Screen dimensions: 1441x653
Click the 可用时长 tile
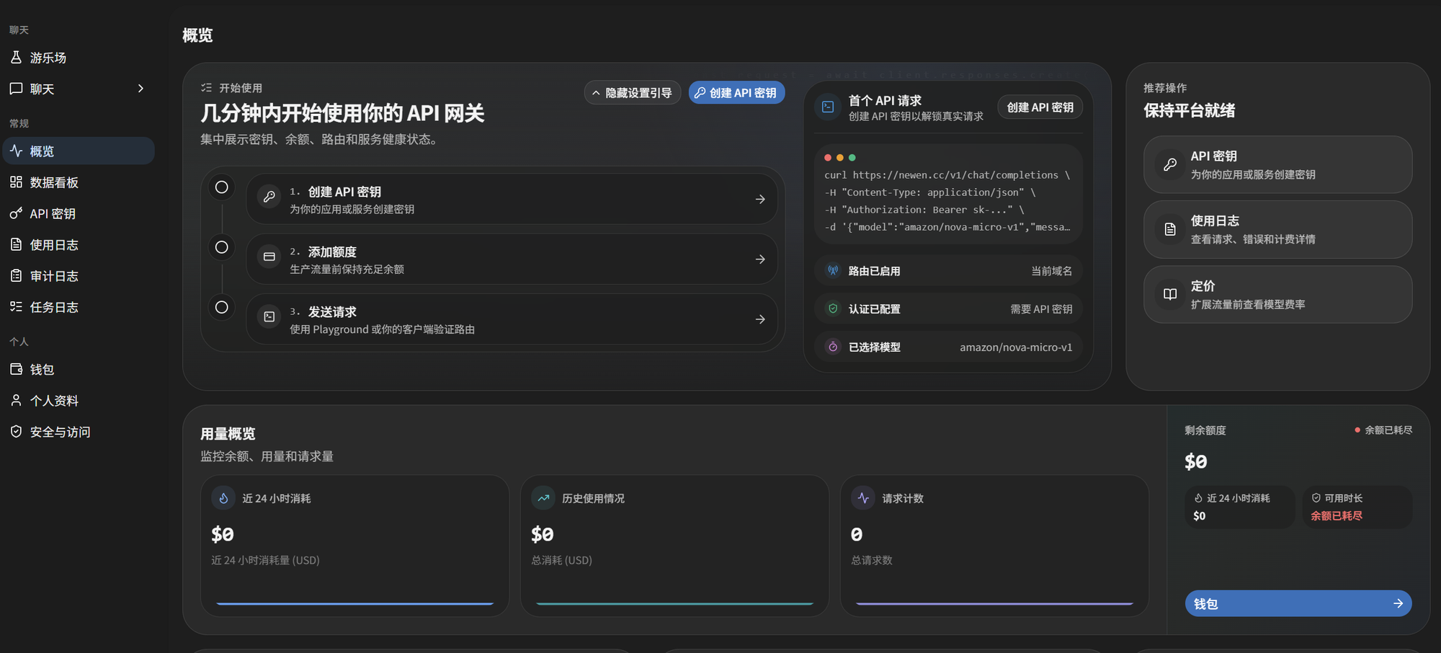click(x=1357, y=507)
